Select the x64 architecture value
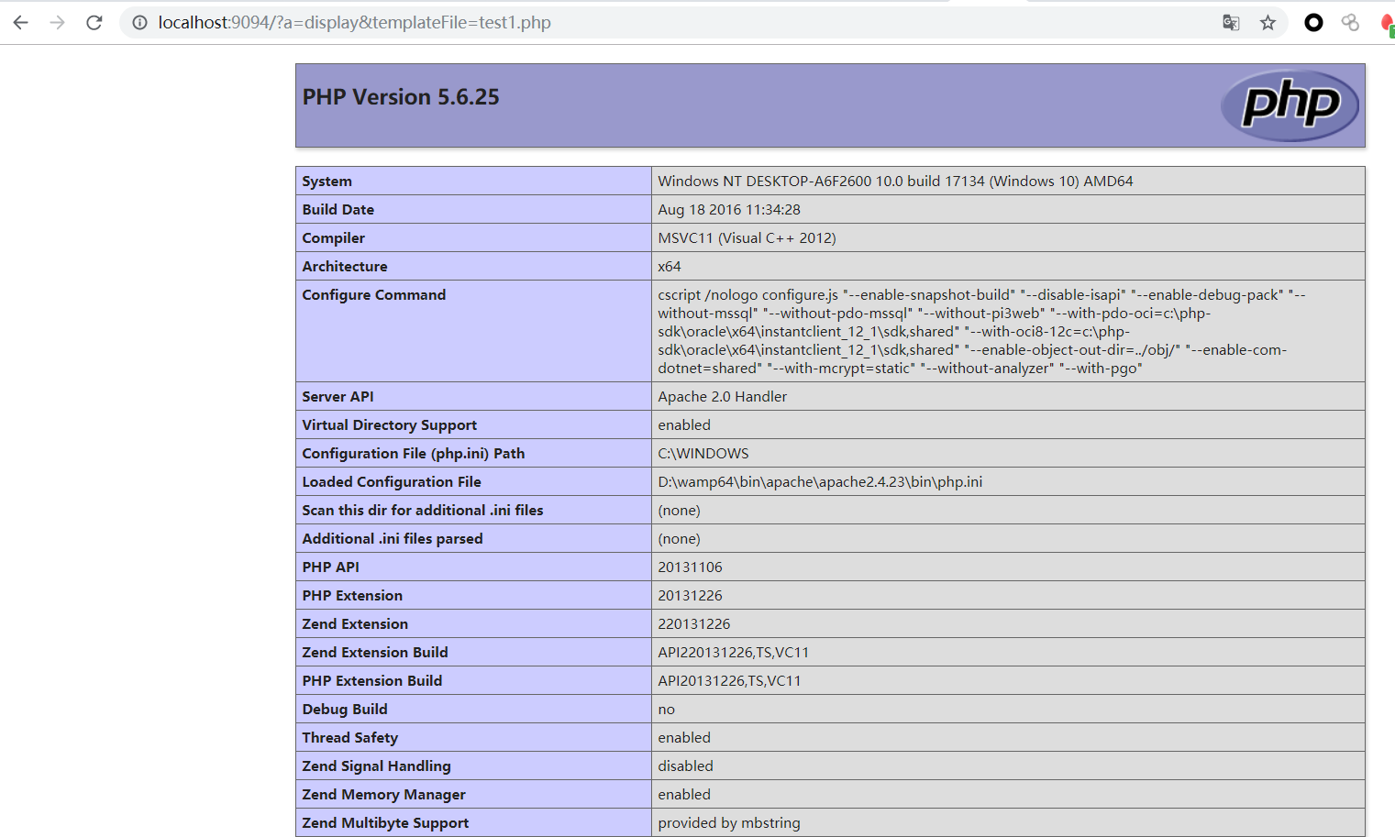 [x=670, y=267]
